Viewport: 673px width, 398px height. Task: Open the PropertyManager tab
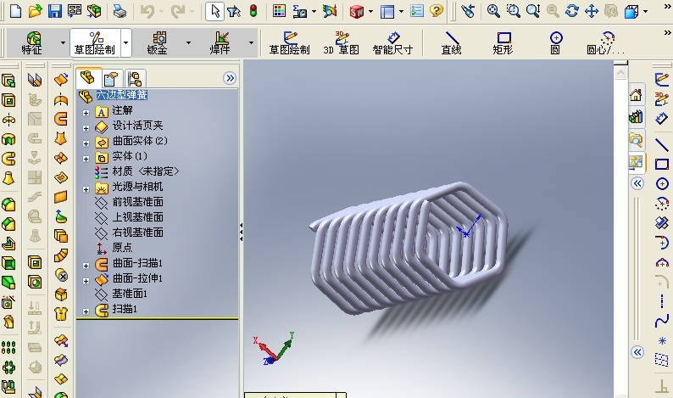(111, 79)
